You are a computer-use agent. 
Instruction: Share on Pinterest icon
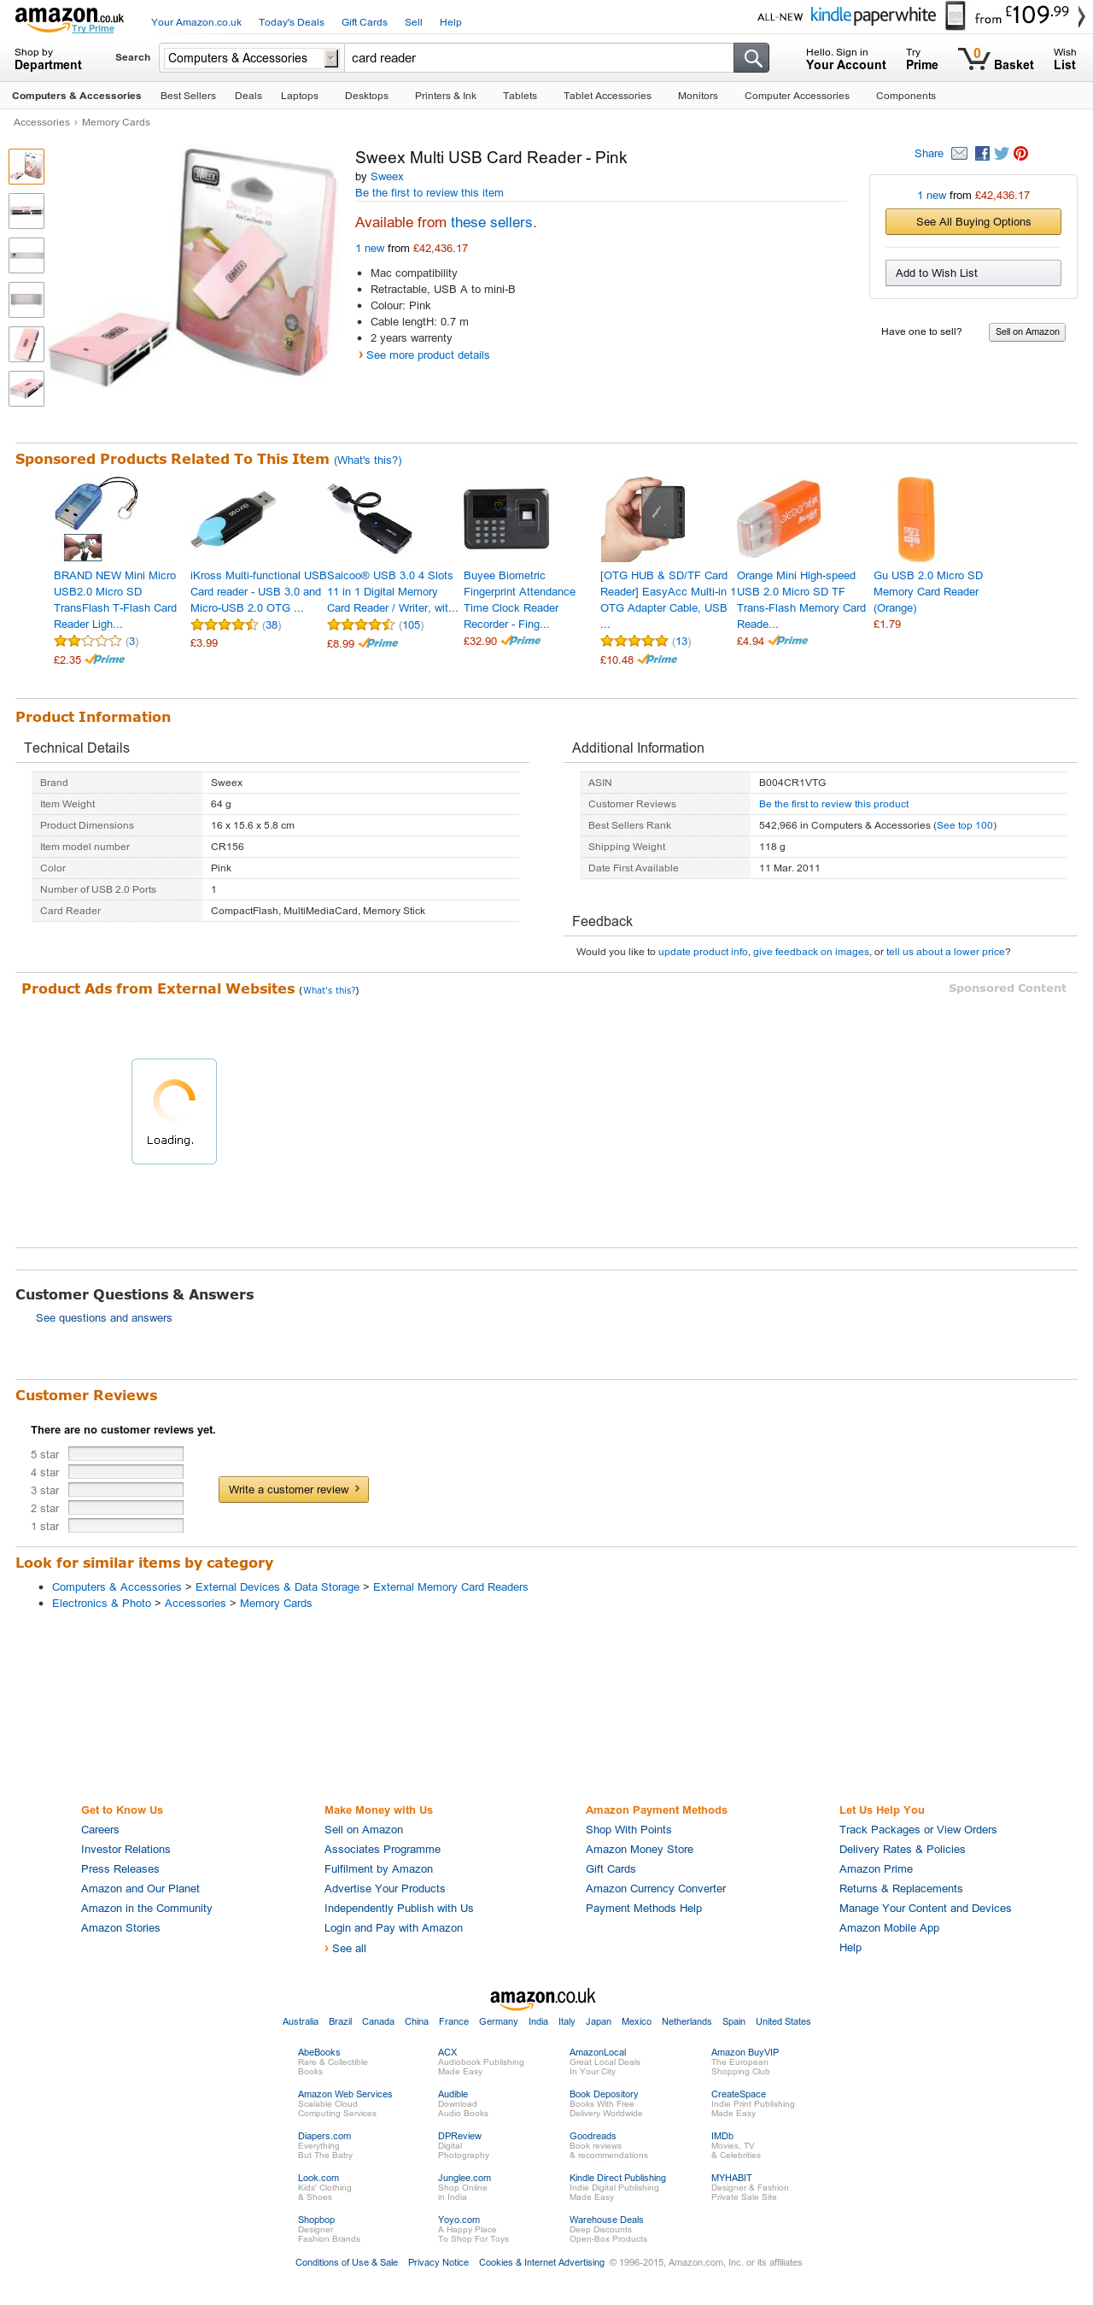click(x=1020, y=153)
